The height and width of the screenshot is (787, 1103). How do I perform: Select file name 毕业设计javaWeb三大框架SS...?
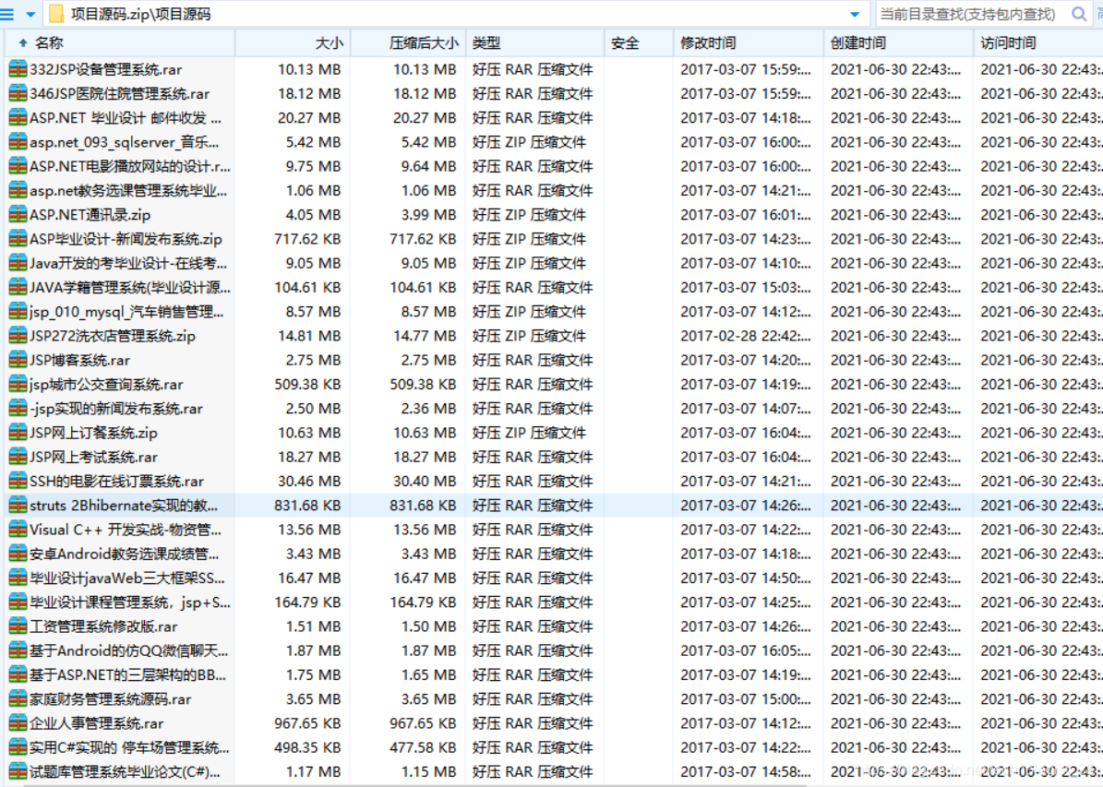click(x=126, y=578)
